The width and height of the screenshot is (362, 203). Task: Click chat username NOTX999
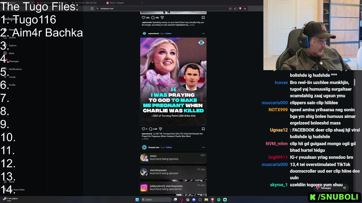pyautogui.click(x=278, y=110)
